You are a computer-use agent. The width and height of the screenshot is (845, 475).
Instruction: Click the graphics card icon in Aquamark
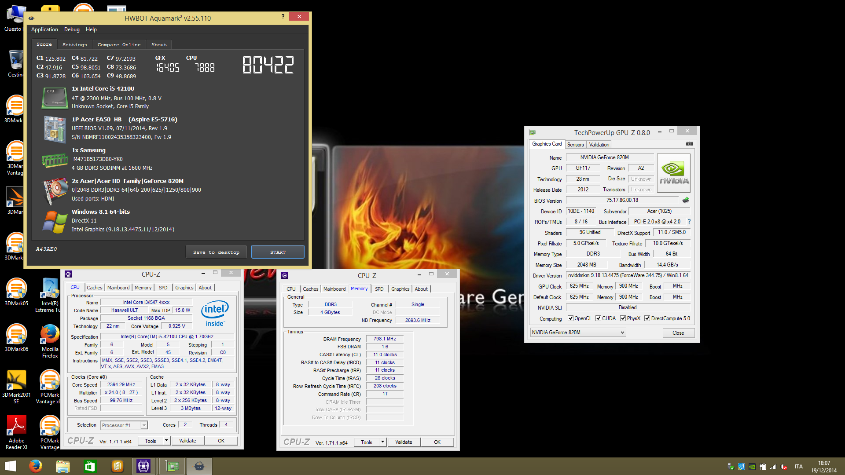coord(55,191)
